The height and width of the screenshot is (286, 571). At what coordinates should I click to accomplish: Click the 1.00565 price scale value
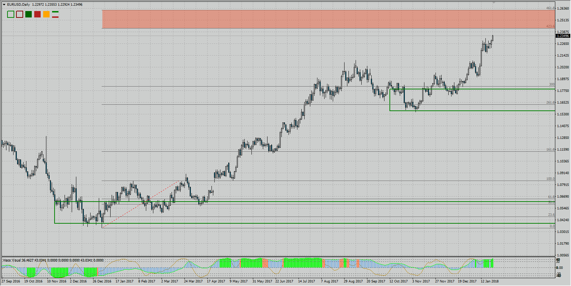pyautogui.click(x=563, y=255)
